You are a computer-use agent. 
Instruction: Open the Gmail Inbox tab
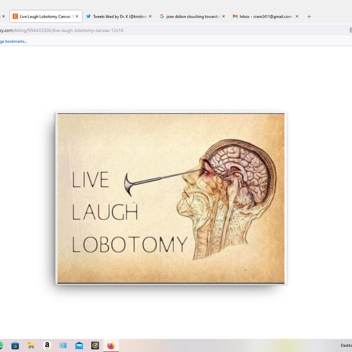[265, 17]
